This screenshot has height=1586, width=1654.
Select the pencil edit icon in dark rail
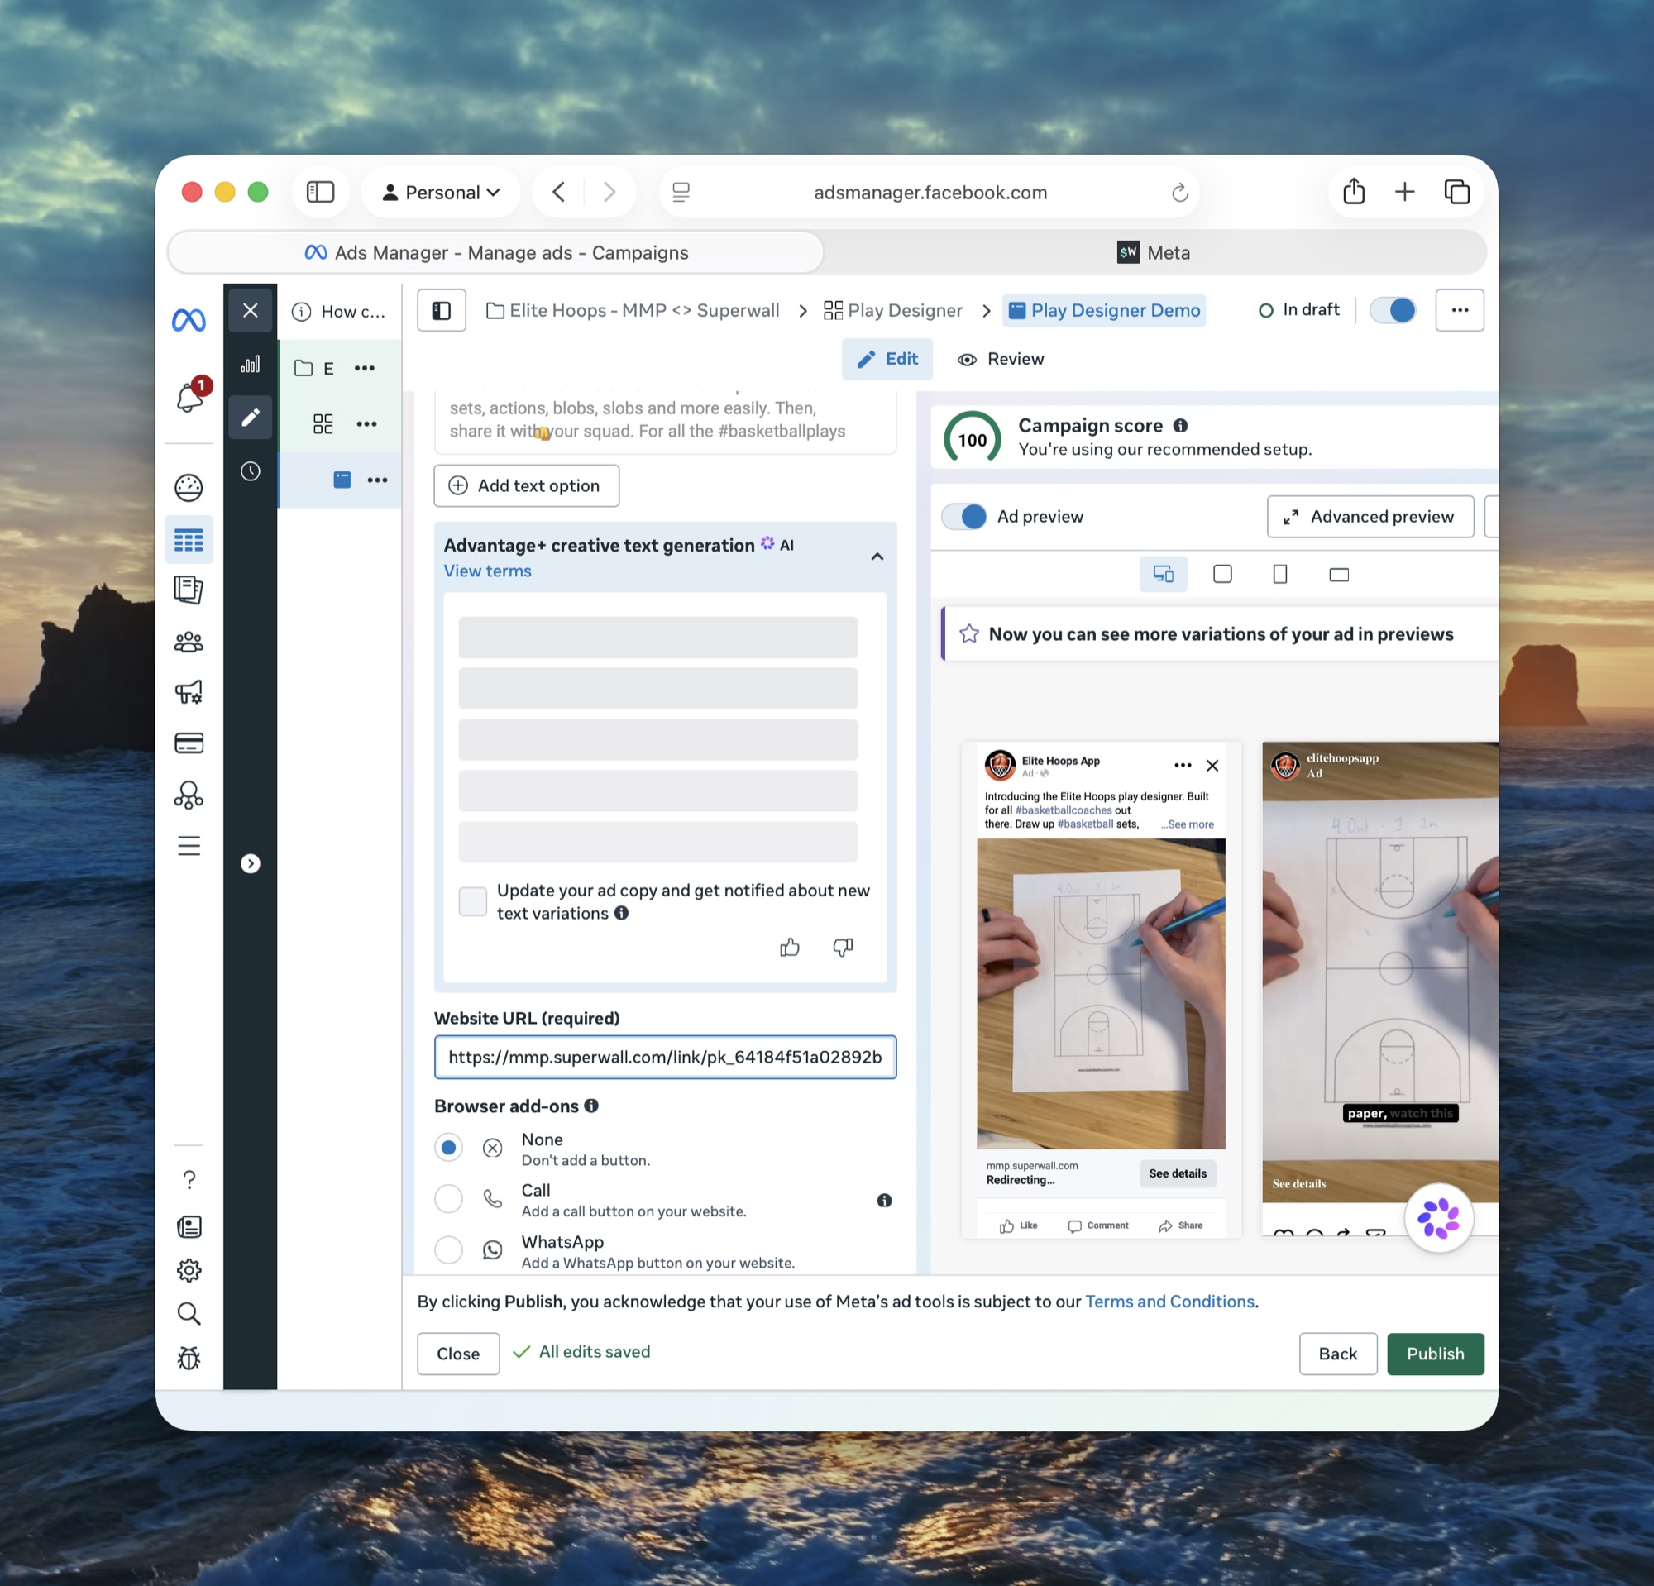click(x=251, y=418)
